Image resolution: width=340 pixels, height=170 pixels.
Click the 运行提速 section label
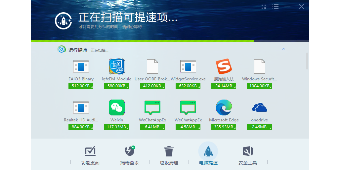coord(78,50)
